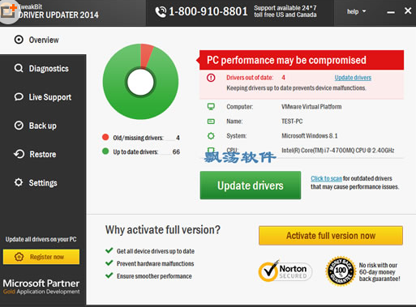416x307 pixels.
Task: Click the phone handset icon
Action: point(161,11)
